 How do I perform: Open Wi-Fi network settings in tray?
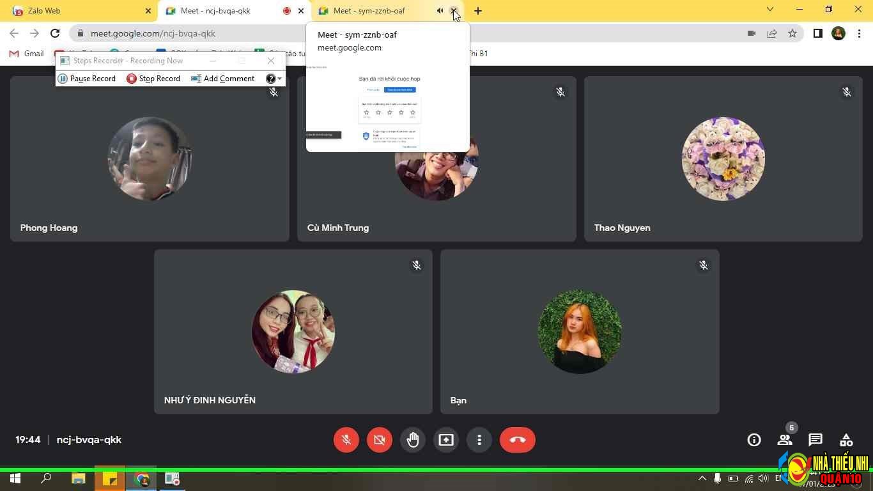pyautogui.click(x=748, y=478)
